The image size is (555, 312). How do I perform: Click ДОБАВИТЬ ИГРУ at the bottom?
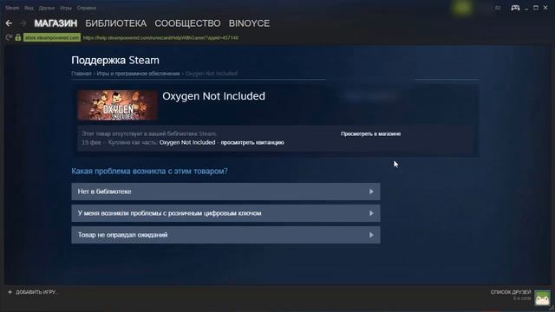(x=36, y=292)
